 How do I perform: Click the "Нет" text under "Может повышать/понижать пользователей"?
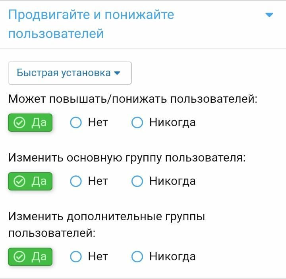[98, 123]
